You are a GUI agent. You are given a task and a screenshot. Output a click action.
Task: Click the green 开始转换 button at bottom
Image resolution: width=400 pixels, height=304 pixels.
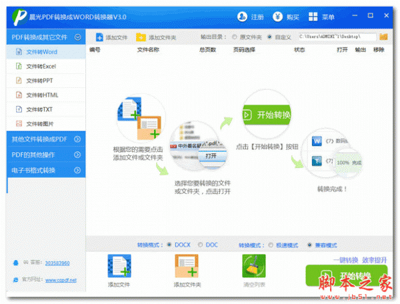point(347,276)
